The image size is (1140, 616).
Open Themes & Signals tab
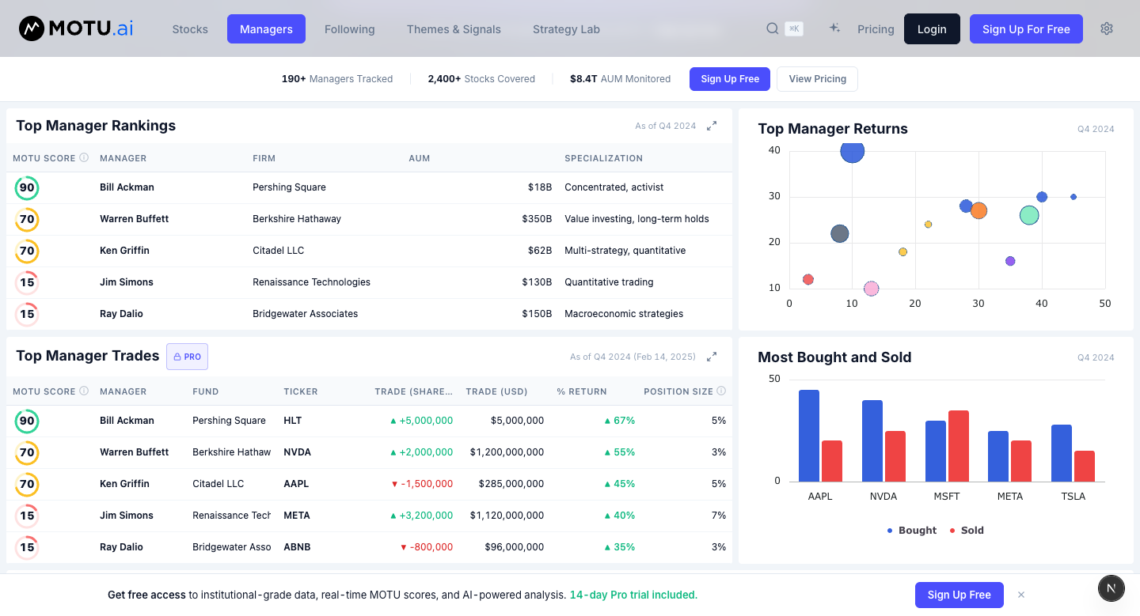coord(454,29)
